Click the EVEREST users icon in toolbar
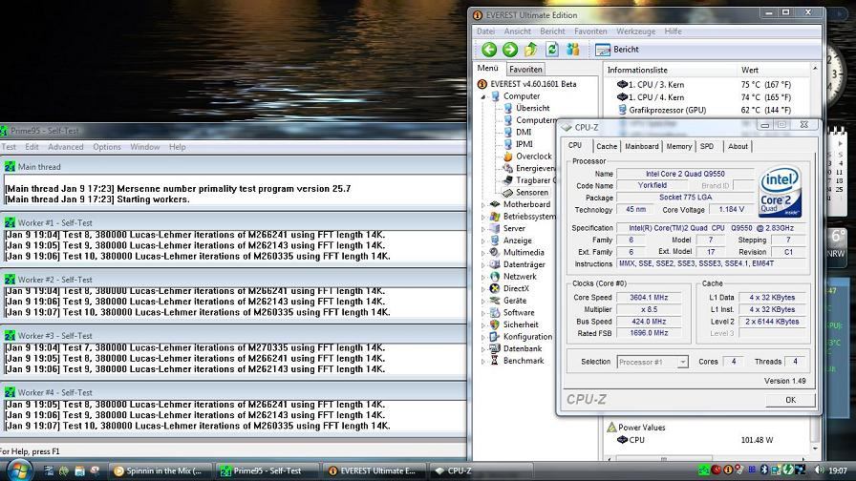856x481 pixels. pyautogui.click(x=572, y=50)
